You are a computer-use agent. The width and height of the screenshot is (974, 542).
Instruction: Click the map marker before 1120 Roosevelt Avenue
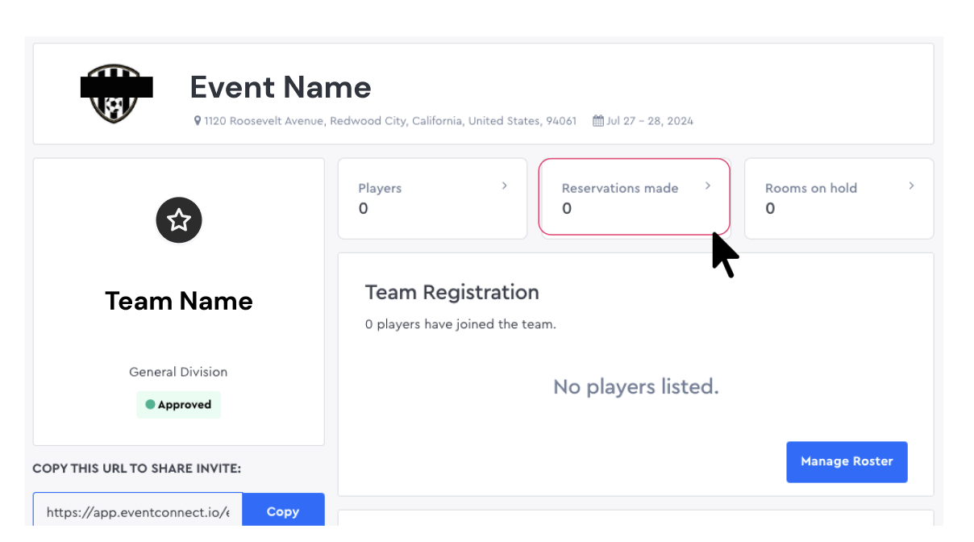pos(198,120)
